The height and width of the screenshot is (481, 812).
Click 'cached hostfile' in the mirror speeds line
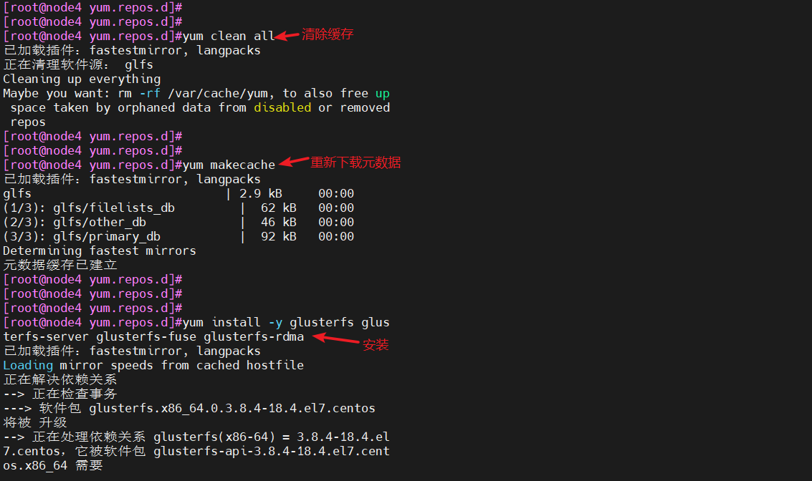[250, 365]
